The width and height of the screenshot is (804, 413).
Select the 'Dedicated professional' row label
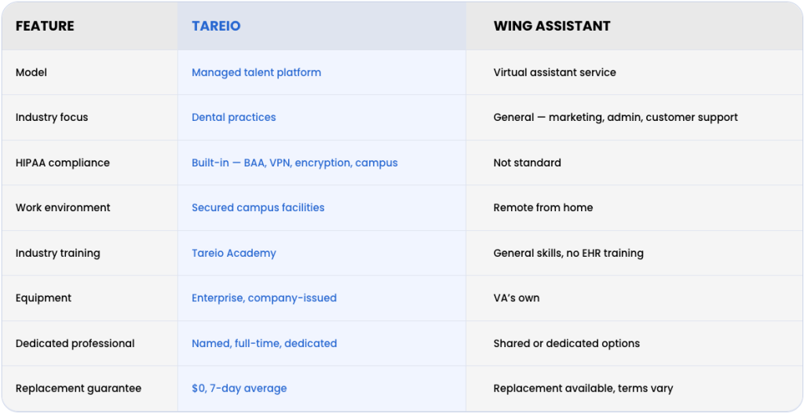[x=75, y=343]
